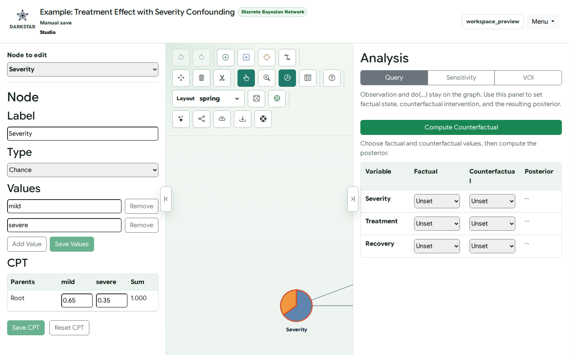The height and width of the screenshot is (355, 569).
Task: Click the Reset CPT button
Action: pyautogui.click(x=69, y=328)
